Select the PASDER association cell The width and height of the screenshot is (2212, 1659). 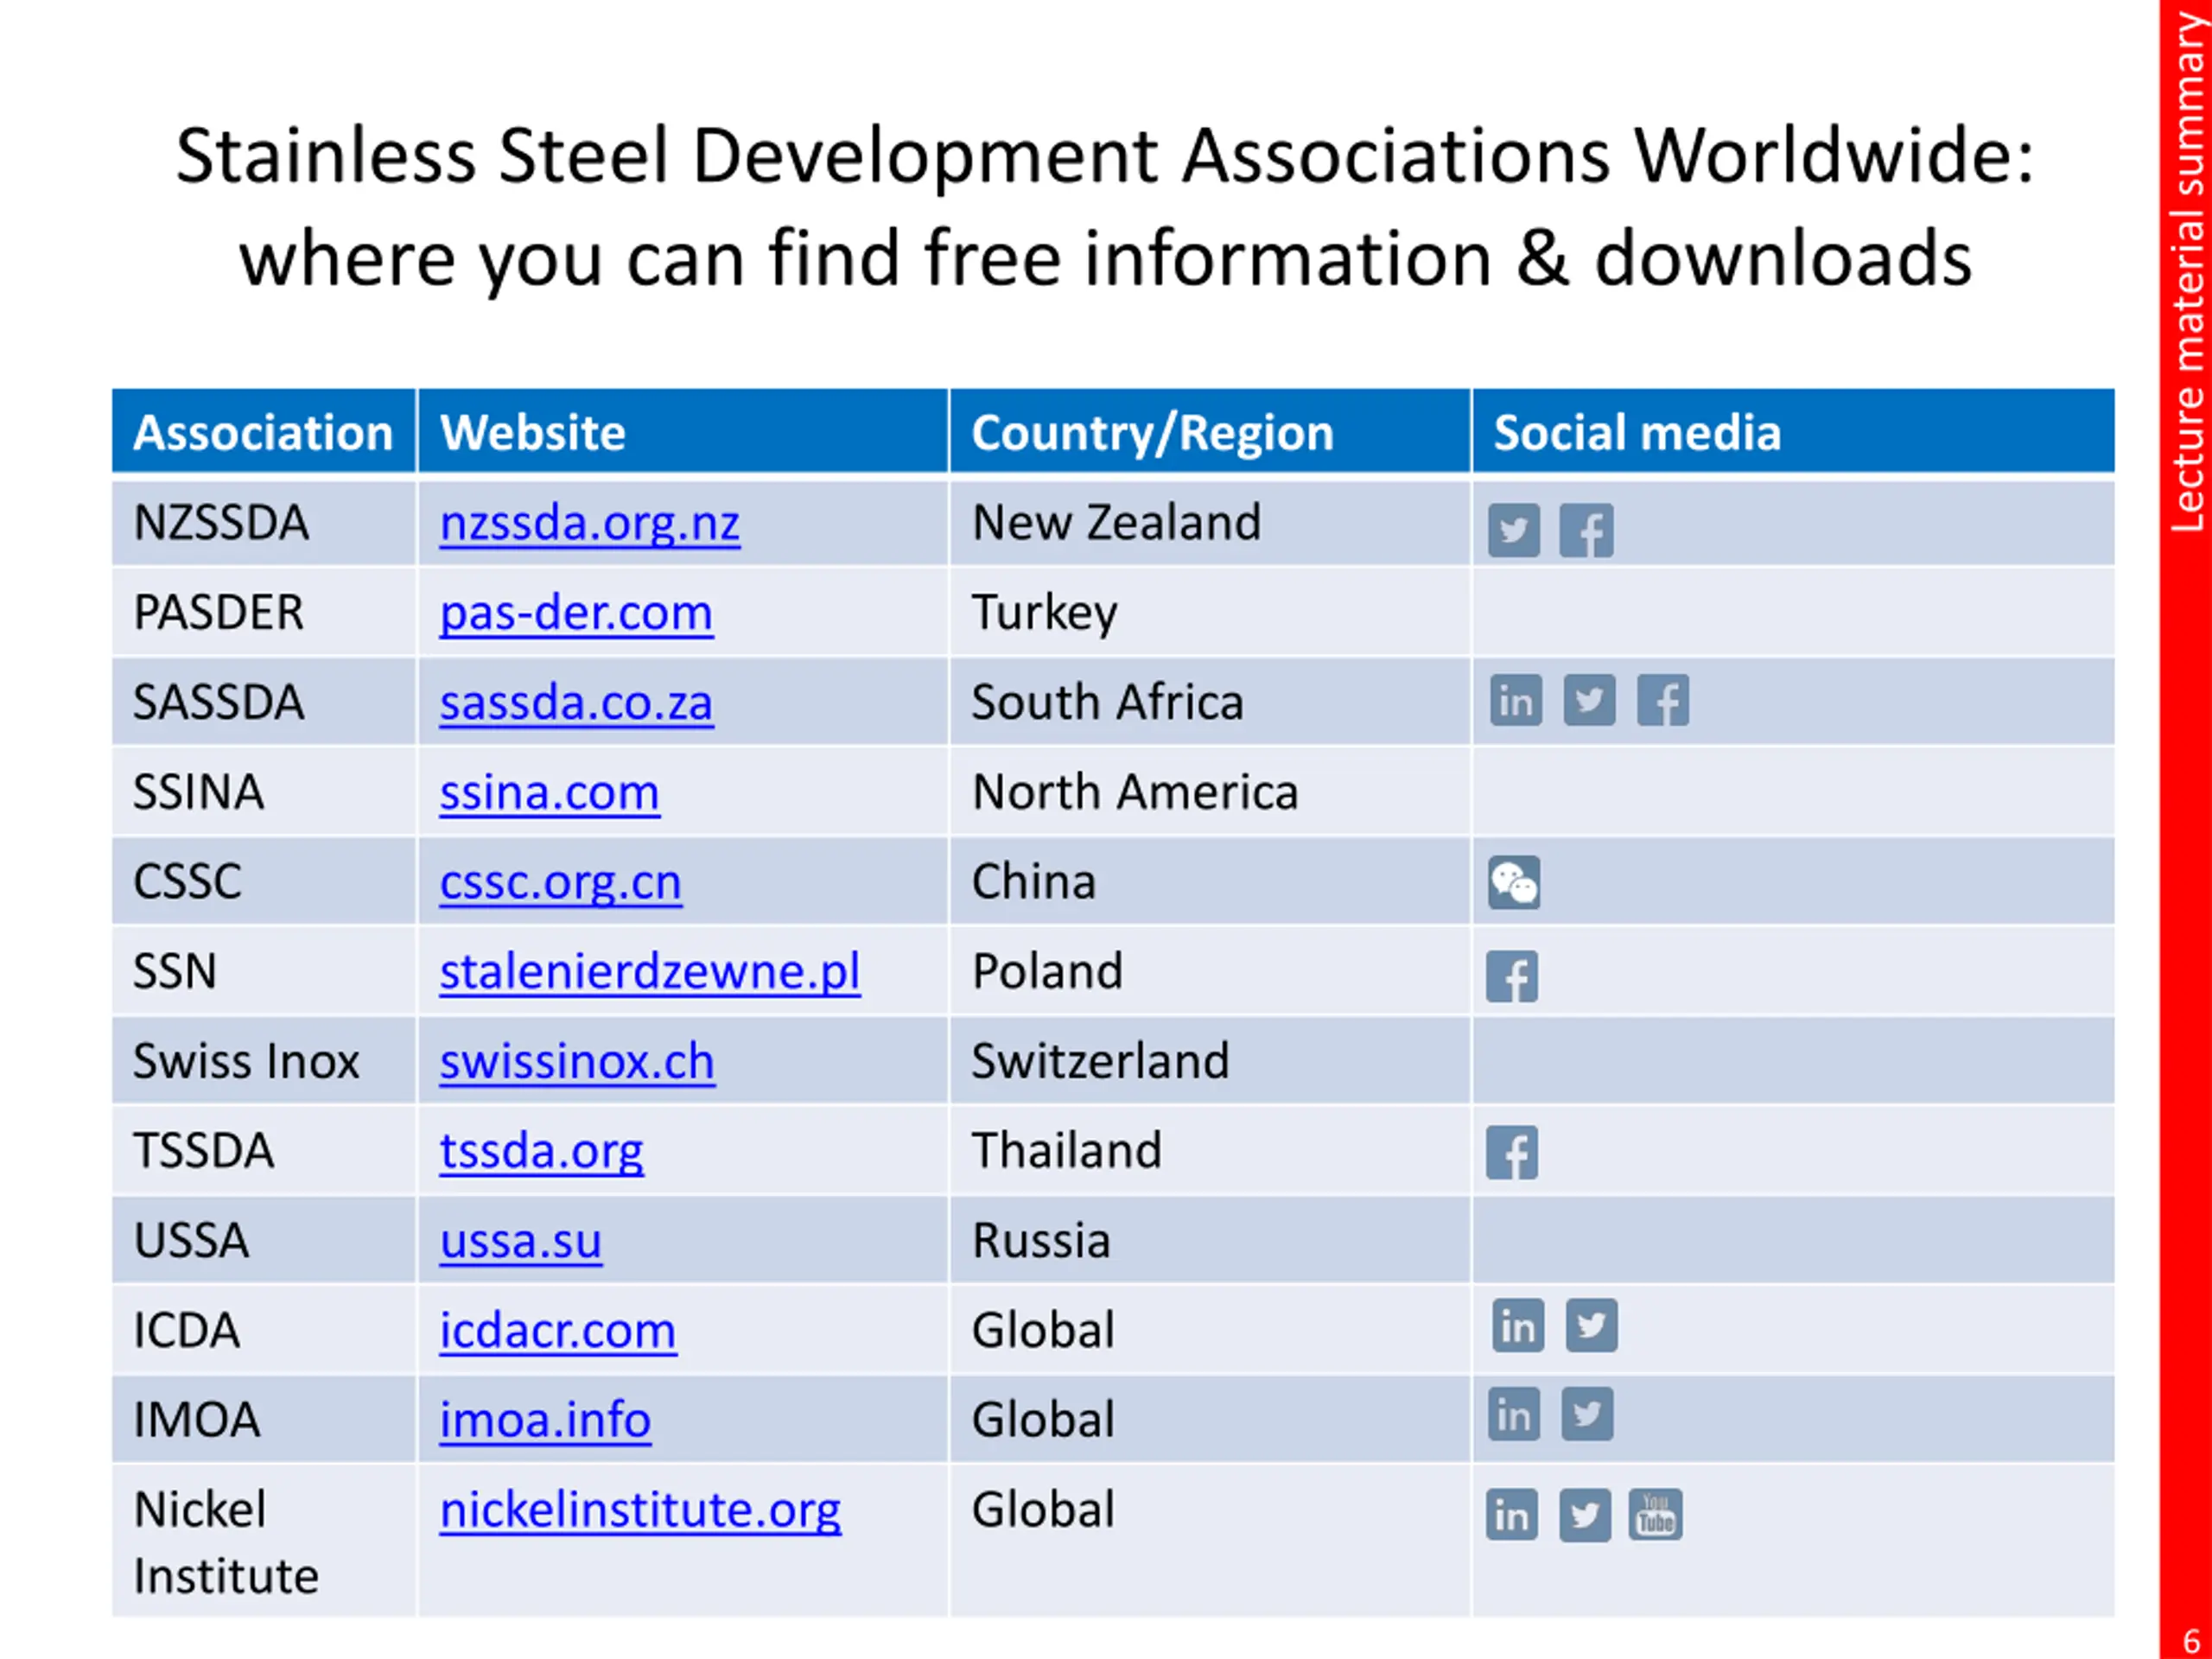click(x=264, y=613)
